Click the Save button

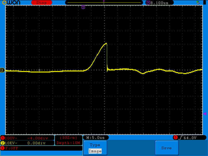pos(167,148)
